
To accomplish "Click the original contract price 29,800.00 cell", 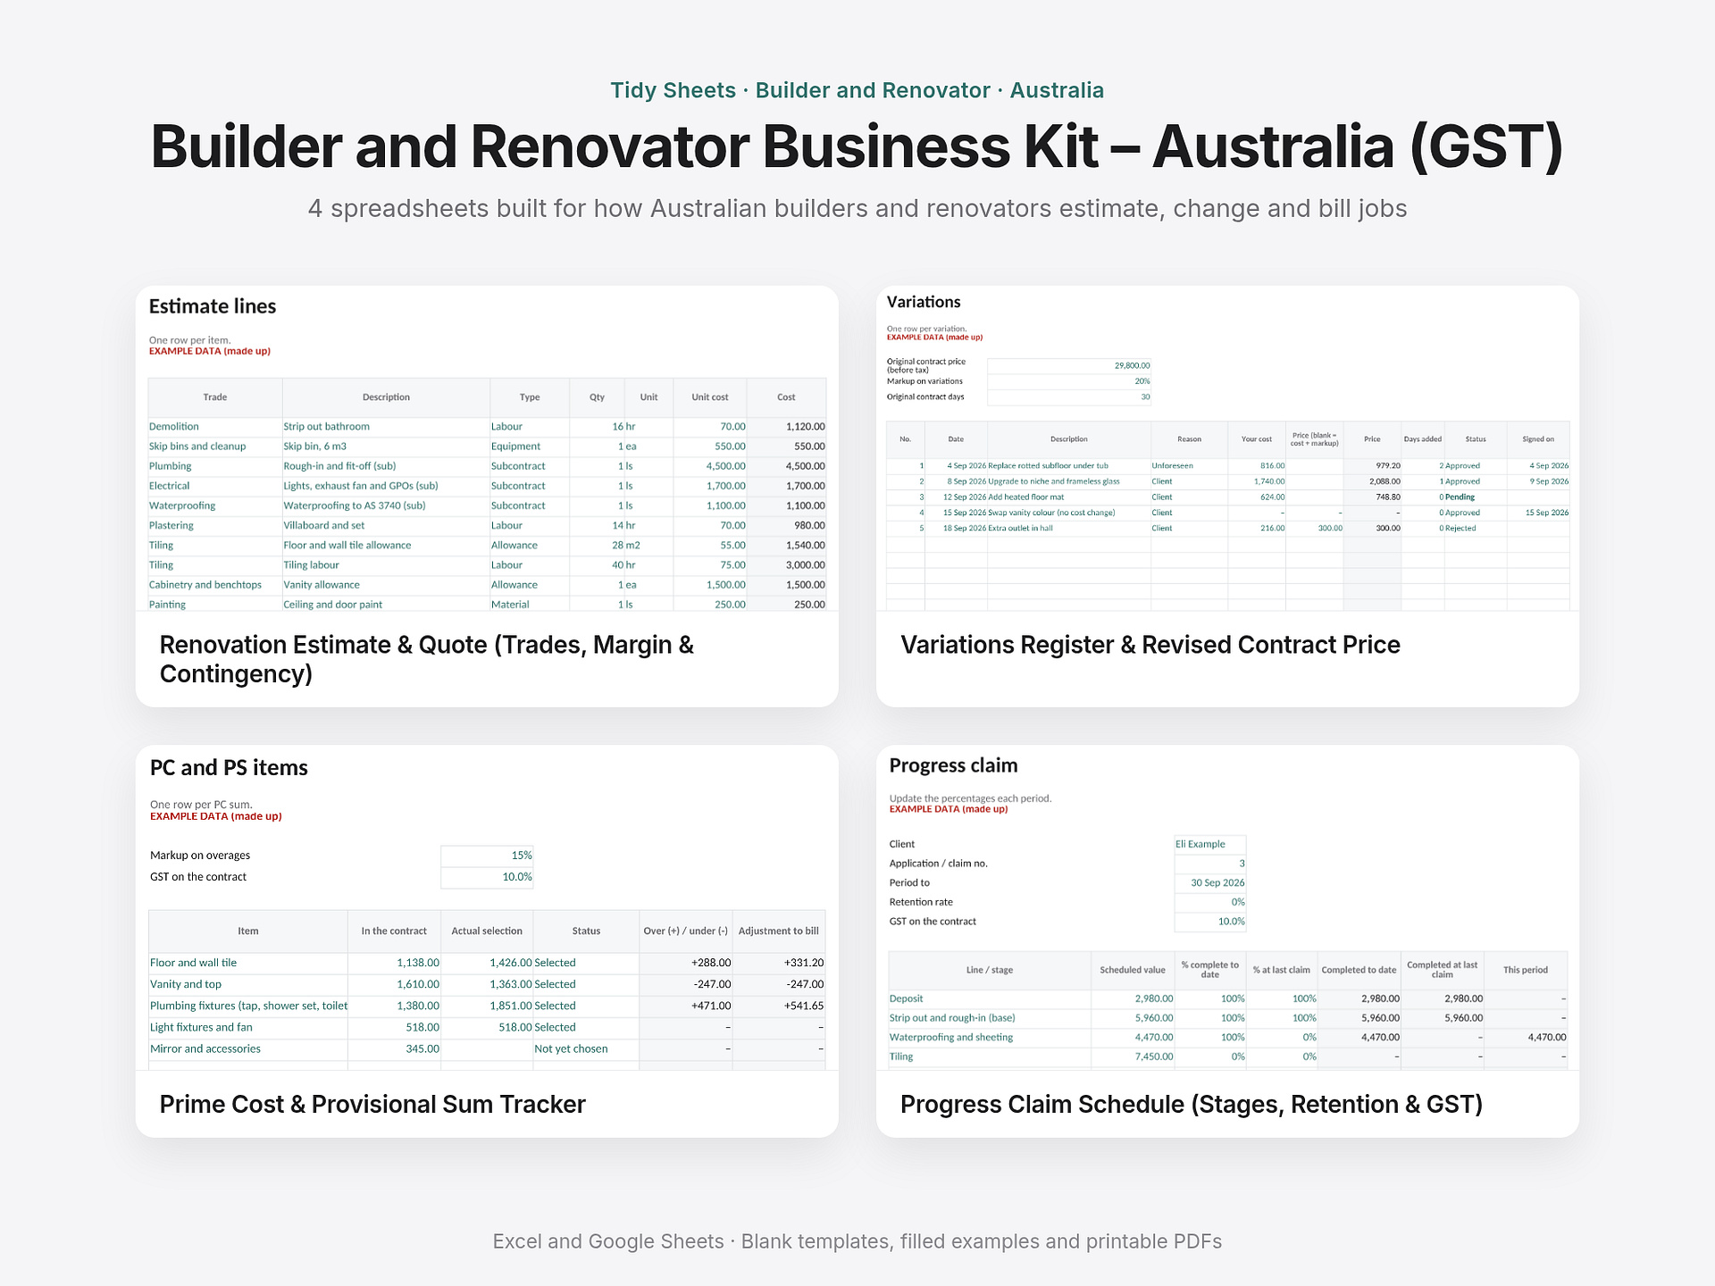I will (x=1069, y=366).
